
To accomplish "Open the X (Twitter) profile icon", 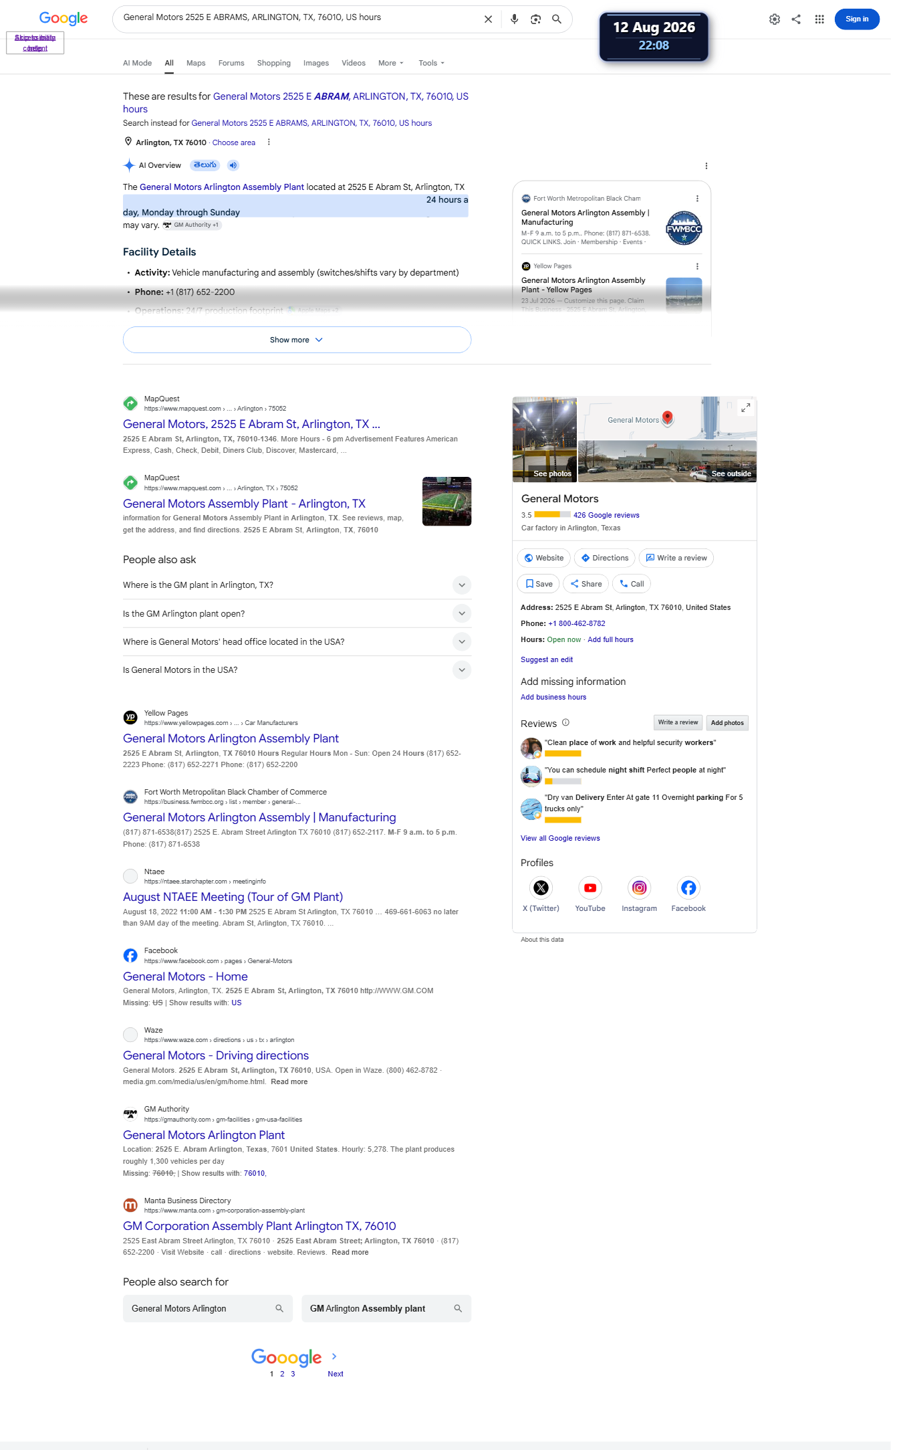I will 541,888.
